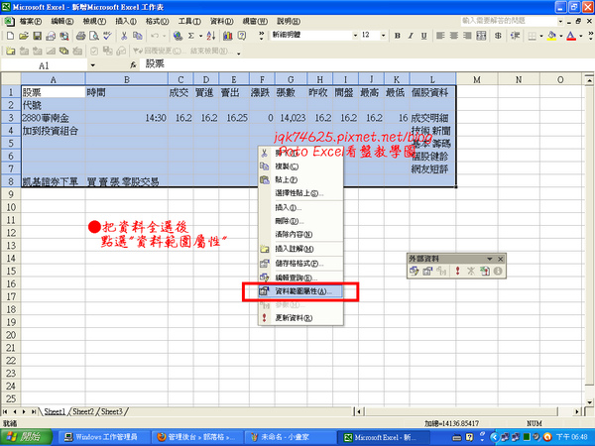595x446 pixels.
Task: Click the Windows 開始 Start button
Action: pyautogui.click(x=26, y=437)
